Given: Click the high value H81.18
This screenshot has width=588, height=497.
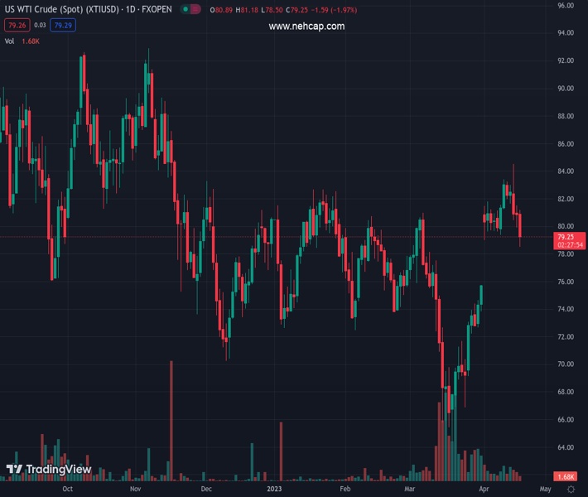Looking at the screenshot, I should tap(247, 10).
